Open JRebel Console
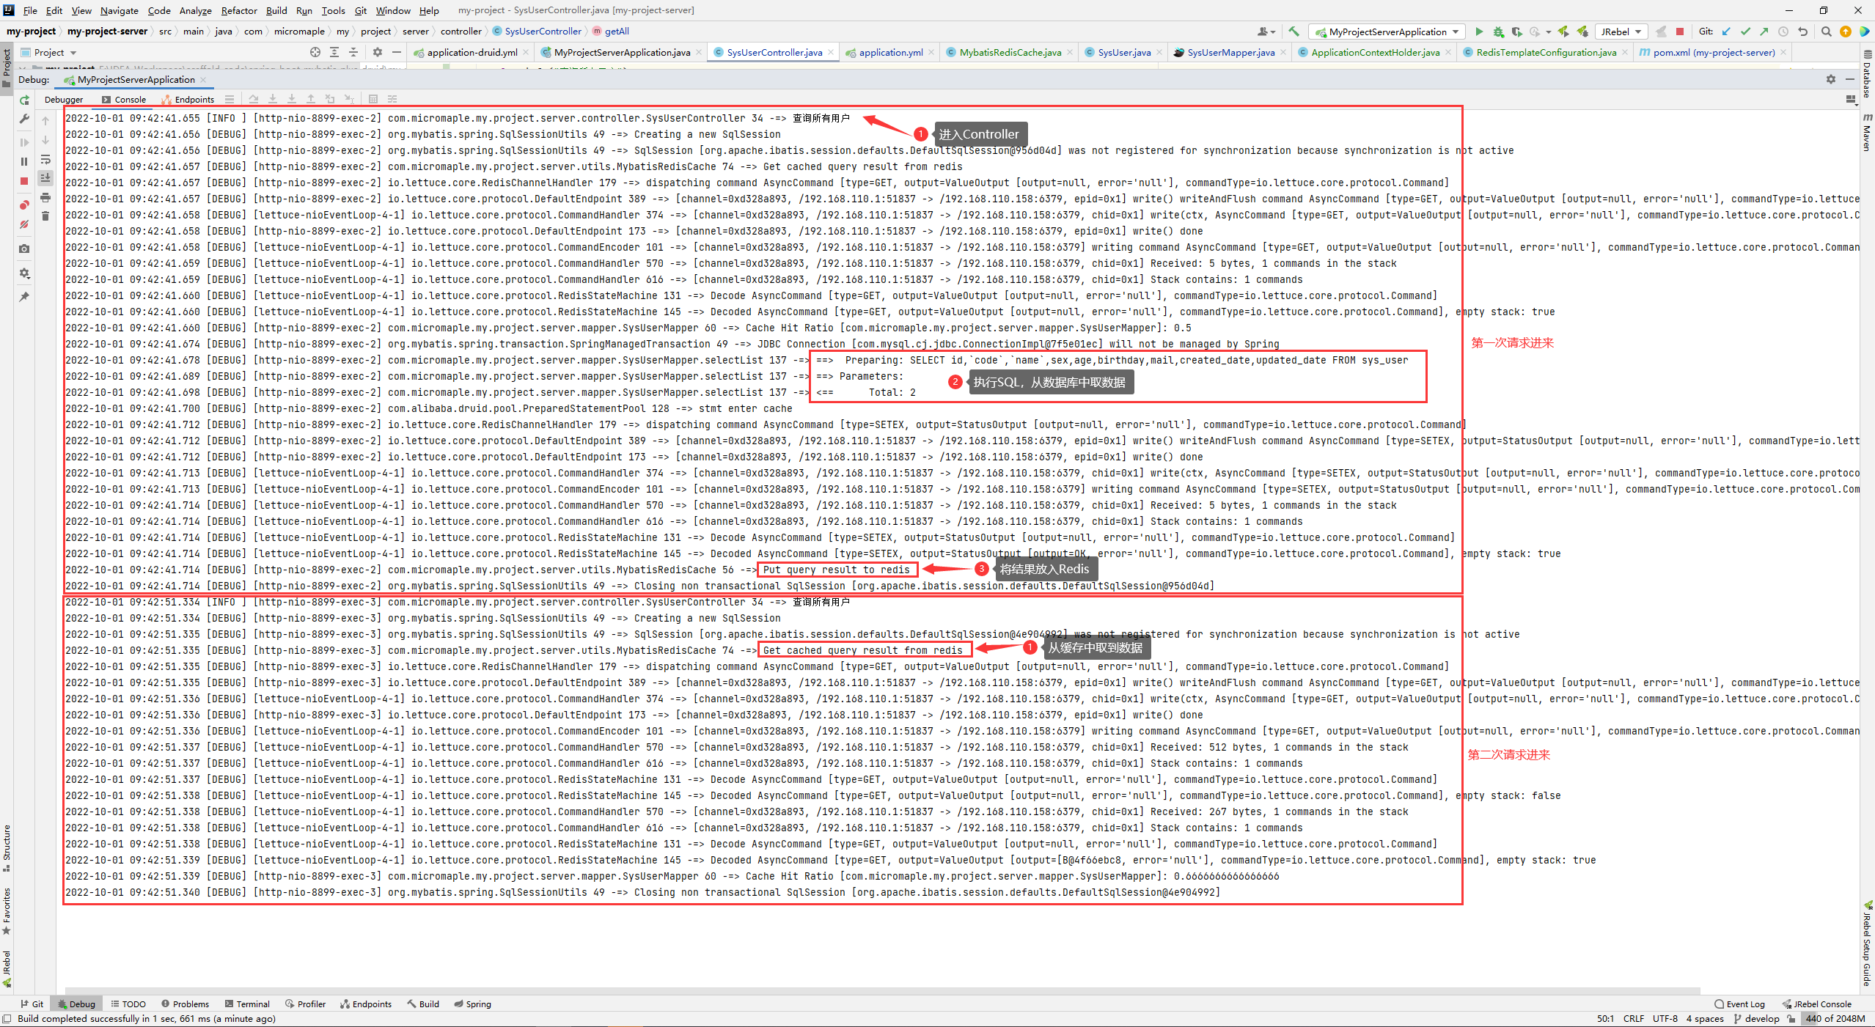 (x=1817, y=1004)
